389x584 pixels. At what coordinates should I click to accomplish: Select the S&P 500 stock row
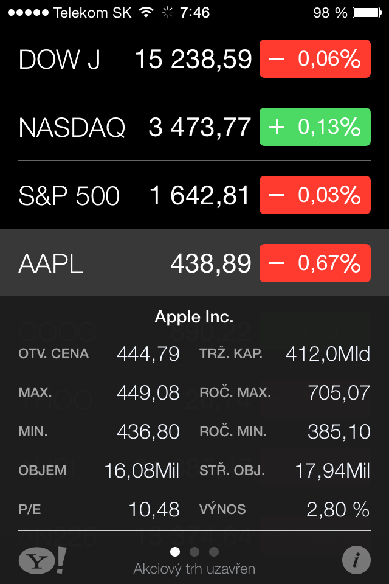(134, 195)
